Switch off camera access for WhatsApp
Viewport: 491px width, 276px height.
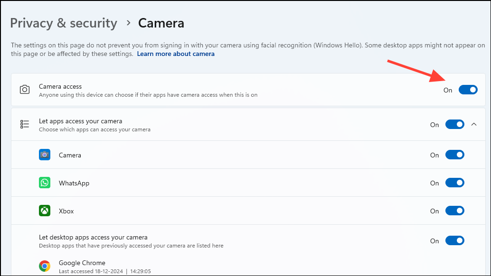(x=455, y=183)
